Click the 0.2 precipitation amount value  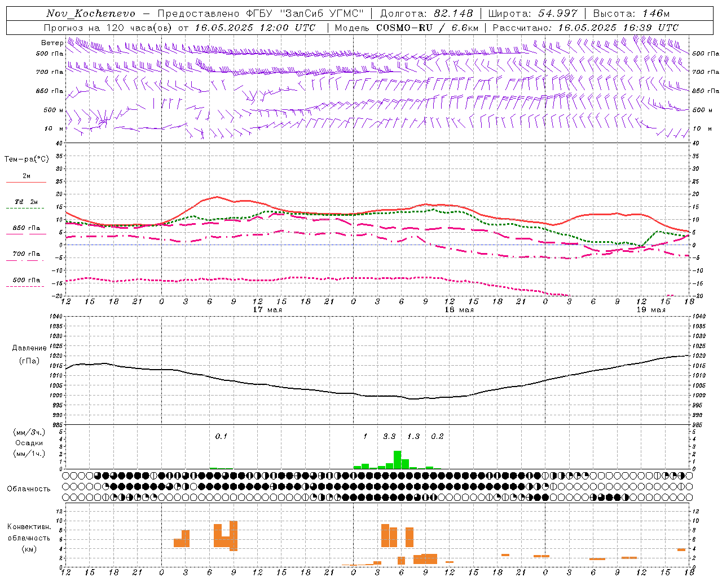pos(437,436)
